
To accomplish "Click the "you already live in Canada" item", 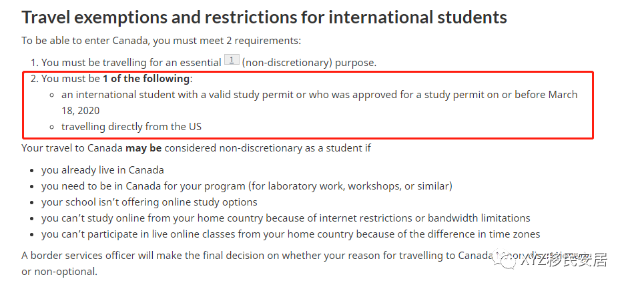I will pyautogui.click(x=103, y=170).
